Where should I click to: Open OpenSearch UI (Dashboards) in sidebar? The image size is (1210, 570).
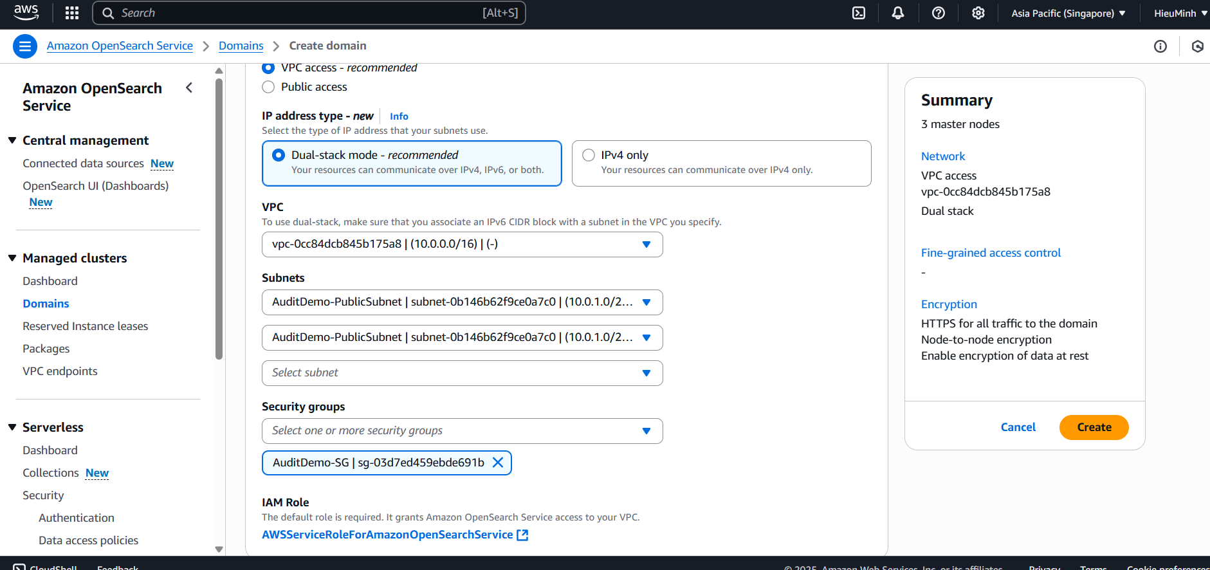click(96, 186)
